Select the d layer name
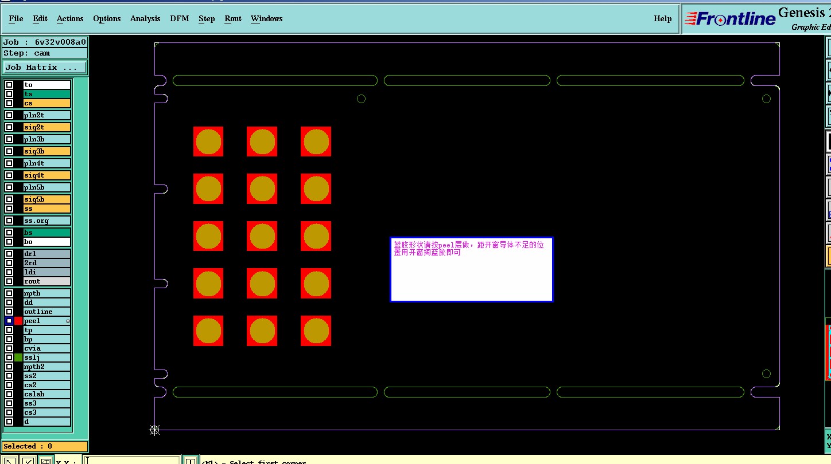Screen dimensions: 831x464 [47, 422]
